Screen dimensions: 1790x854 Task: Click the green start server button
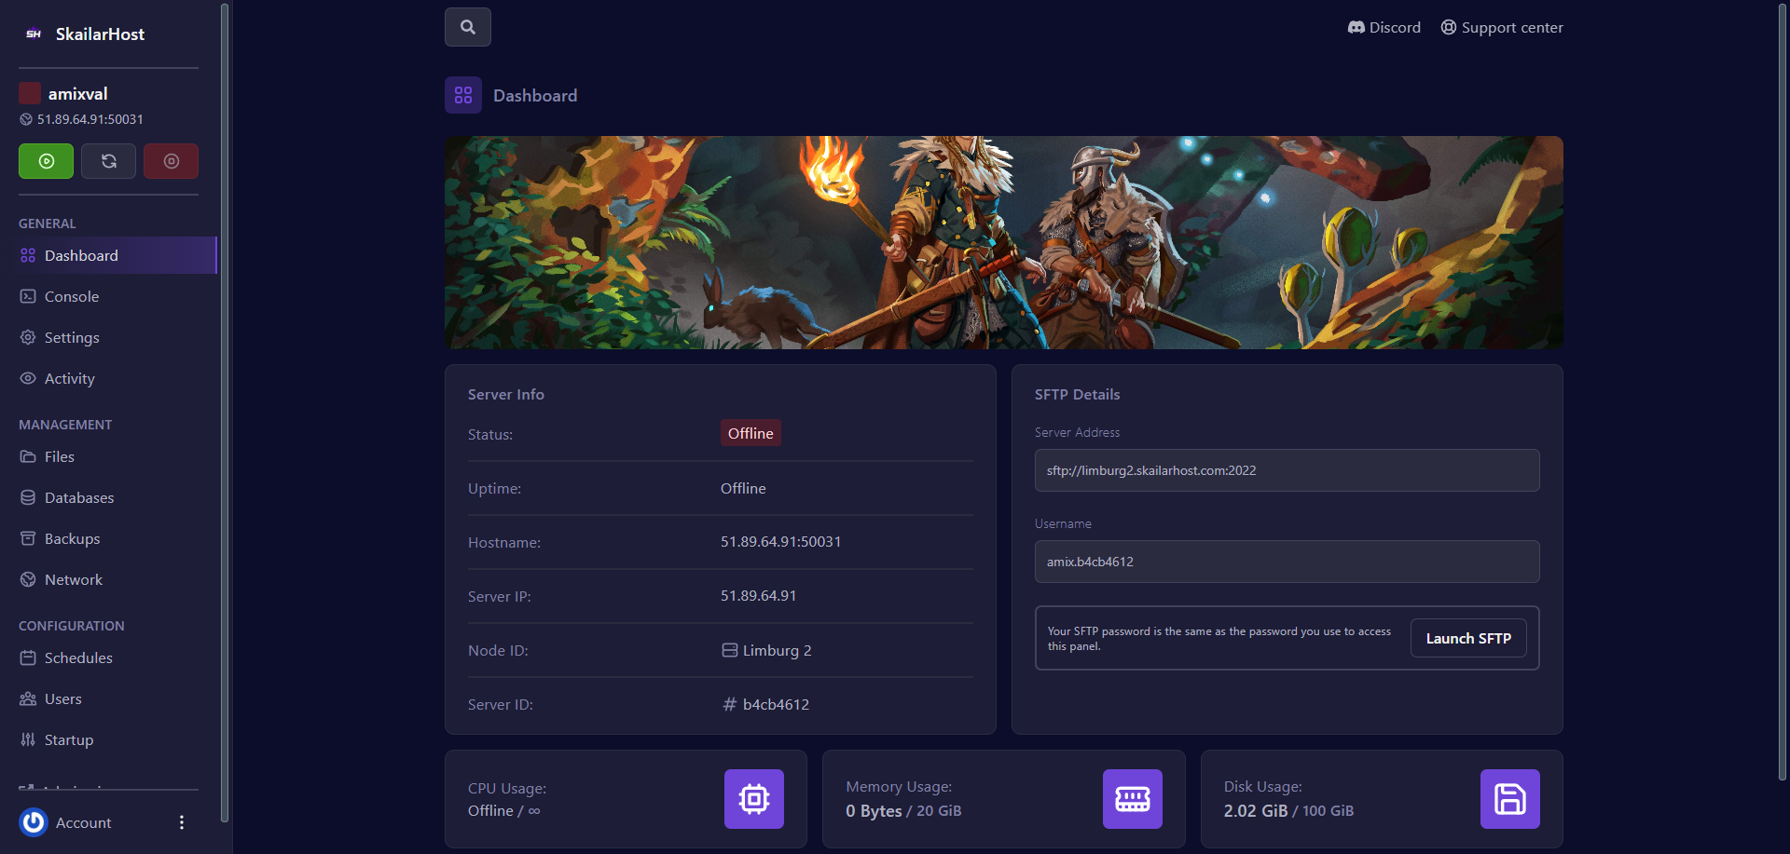click(46, 161)
